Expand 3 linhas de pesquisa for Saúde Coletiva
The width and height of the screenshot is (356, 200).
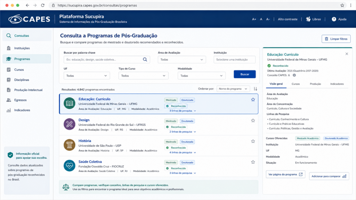pos(183,173)
